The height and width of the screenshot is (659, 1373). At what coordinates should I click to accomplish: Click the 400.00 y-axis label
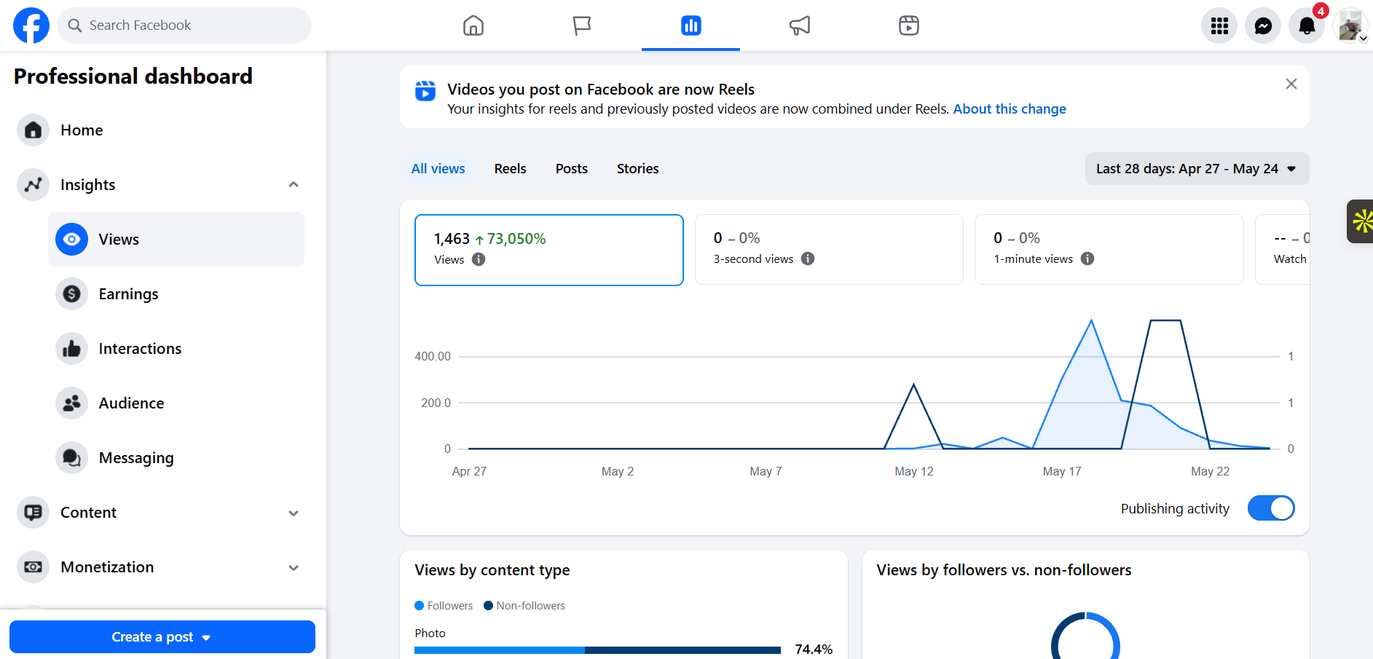coord(433,357)
